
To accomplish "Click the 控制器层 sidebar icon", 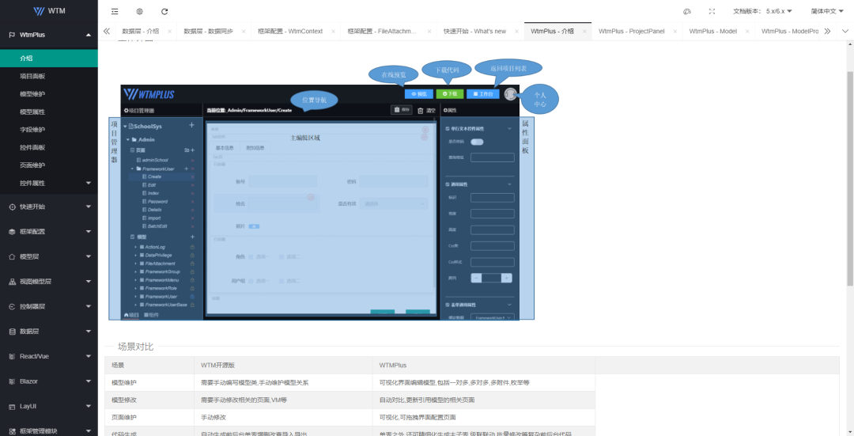I will (12, 307).
